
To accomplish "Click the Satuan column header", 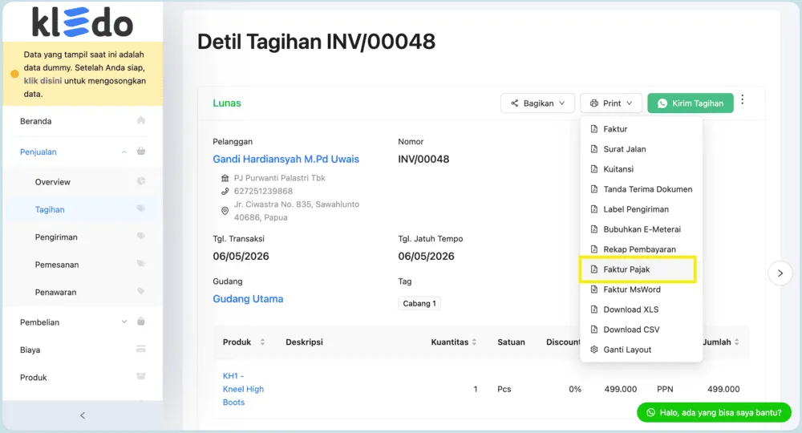I will click(511, 342).
